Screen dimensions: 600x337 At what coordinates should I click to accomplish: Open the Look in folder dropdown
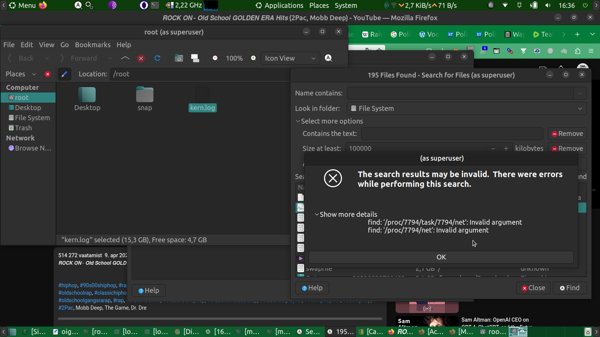[466, 109]
